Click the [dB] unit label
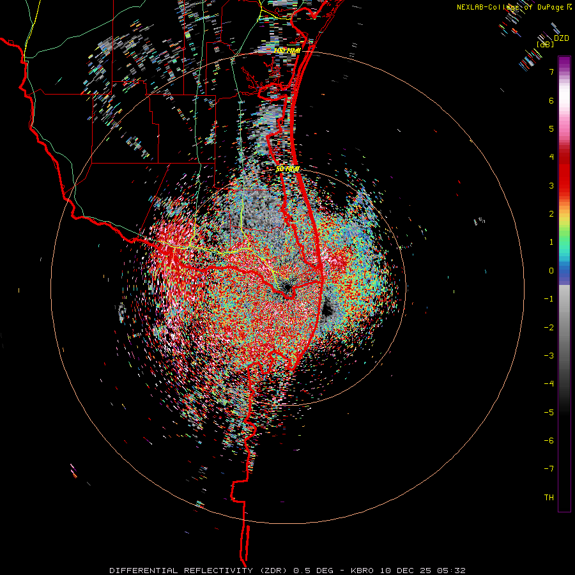 (x=546, y=45)
